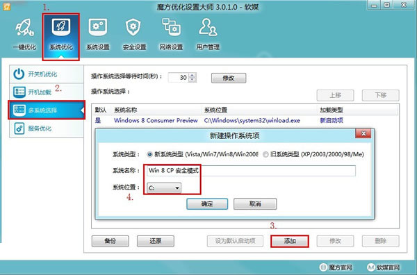Click the 下移 button
Viewport: 417px width, 275px height.
[x=380, y=95]
